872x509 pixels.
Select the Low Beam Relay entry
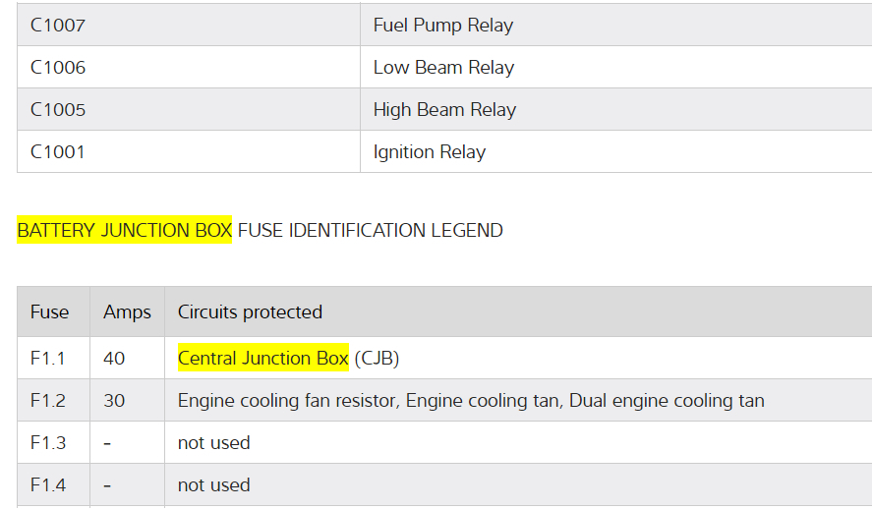(443, 68)
